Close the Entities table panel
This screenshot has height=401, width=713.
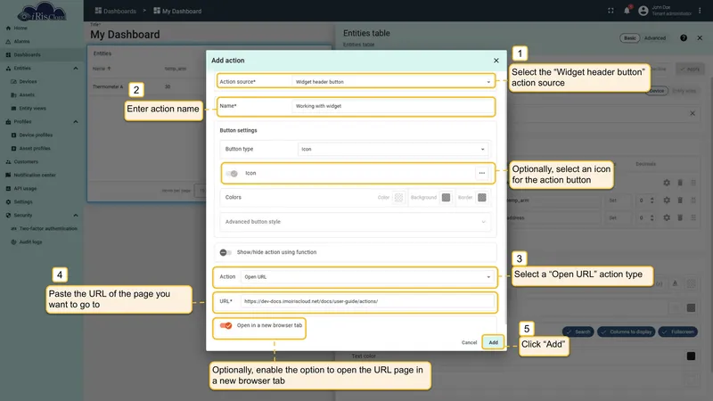tap(700, 38)
